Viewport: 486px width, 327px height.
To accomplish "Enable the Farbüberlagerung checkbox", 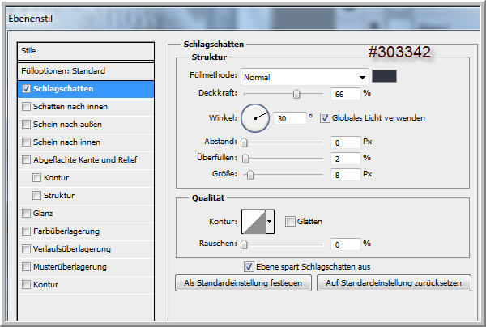I will [x=27, y=231].
